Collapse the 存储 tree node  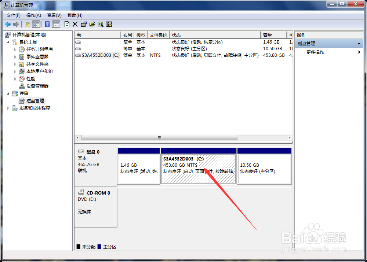(8, 93)
